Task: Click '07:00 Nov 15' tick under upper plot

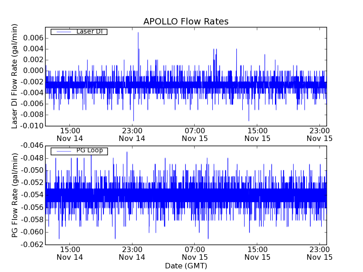Action: pos(195,134)
